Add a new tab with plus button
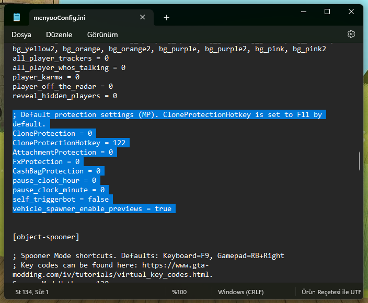This screenshot has height=303, width=368. (166, 17)
